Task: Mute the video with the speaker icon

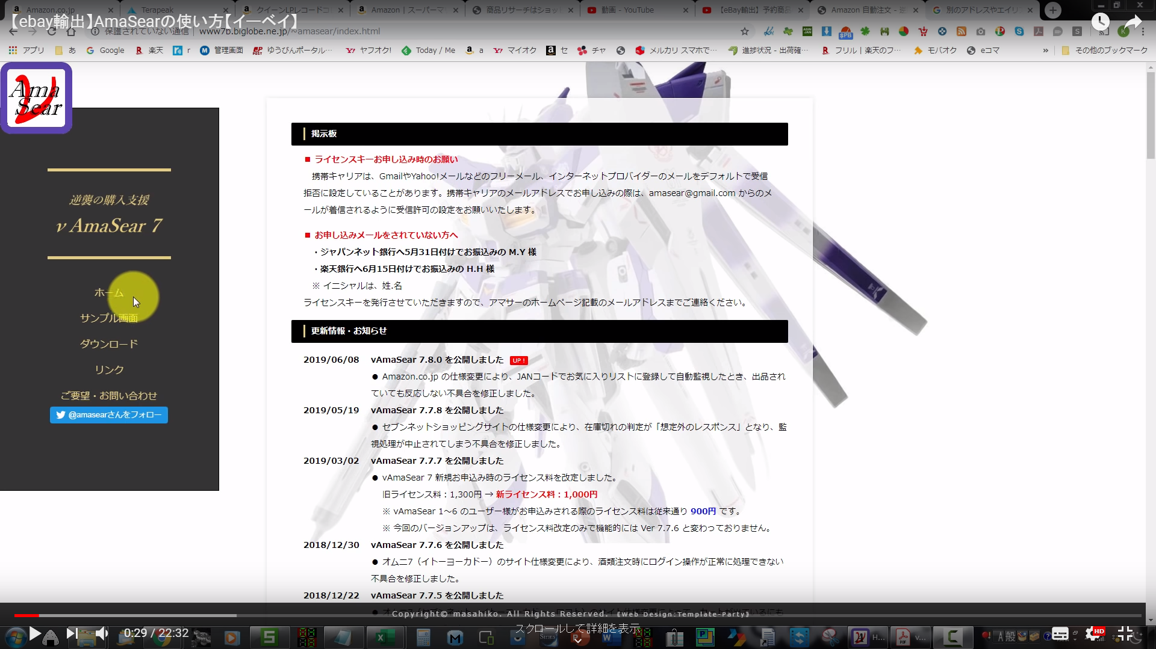Action: tap(102, 633)
